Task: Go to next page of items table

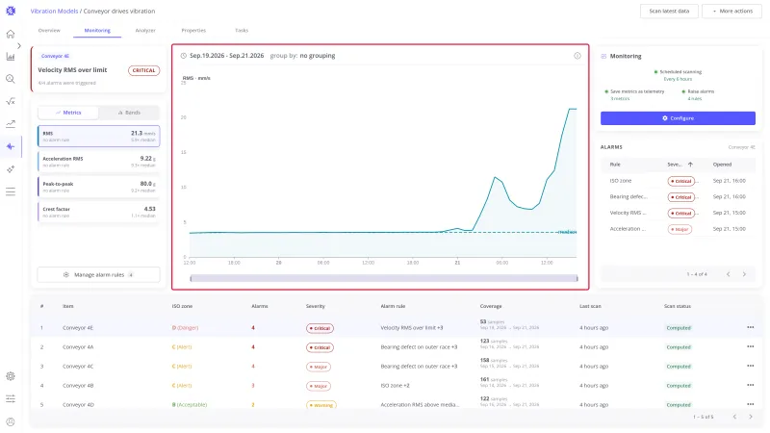Action: (x=751, y=417)
